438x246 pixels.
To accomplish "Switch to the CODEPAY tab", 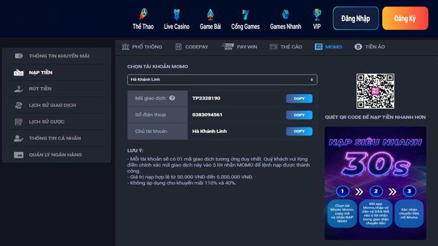I will (x=192, y=47).
